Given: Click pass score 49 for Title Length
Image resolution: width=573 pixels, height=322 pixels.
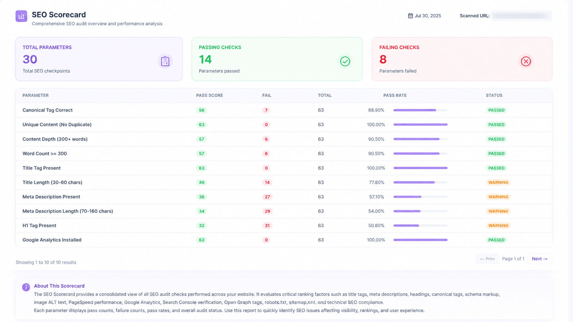Looking at the screenshot, I should click(x=202, y=182).
